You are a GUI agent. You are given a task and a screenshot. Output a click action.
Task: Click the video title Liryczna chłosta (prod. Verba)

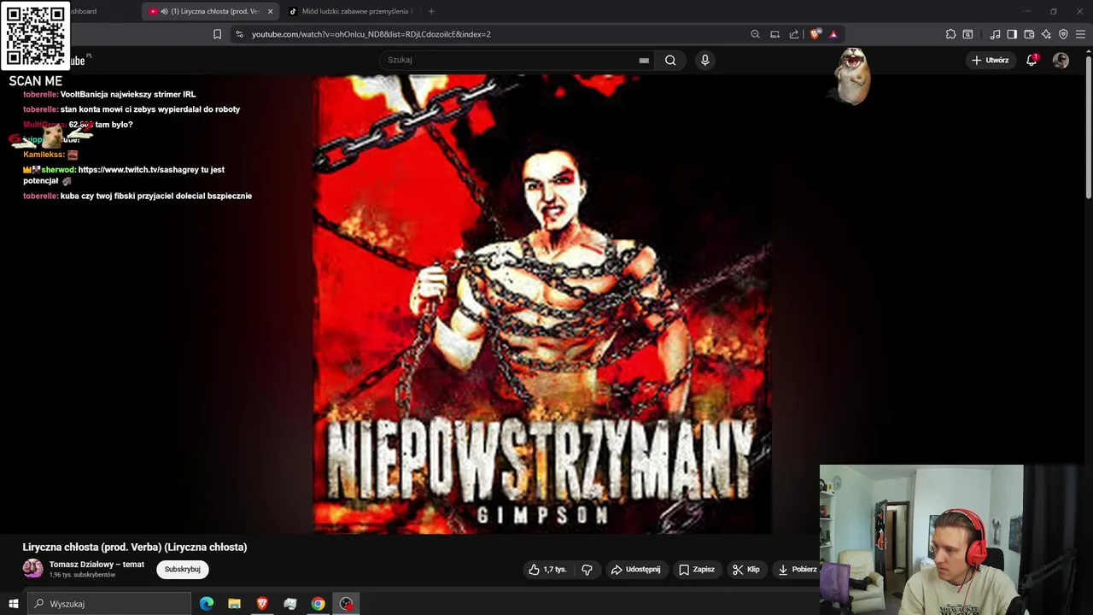pos(135,547)
